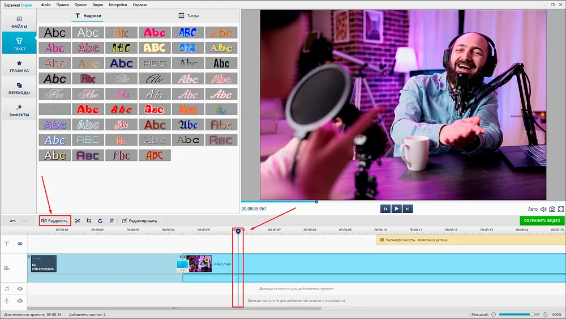Undo the last action
Image resolution: width=566 pixels, height=319 pixels.
(x=13, y=221)
